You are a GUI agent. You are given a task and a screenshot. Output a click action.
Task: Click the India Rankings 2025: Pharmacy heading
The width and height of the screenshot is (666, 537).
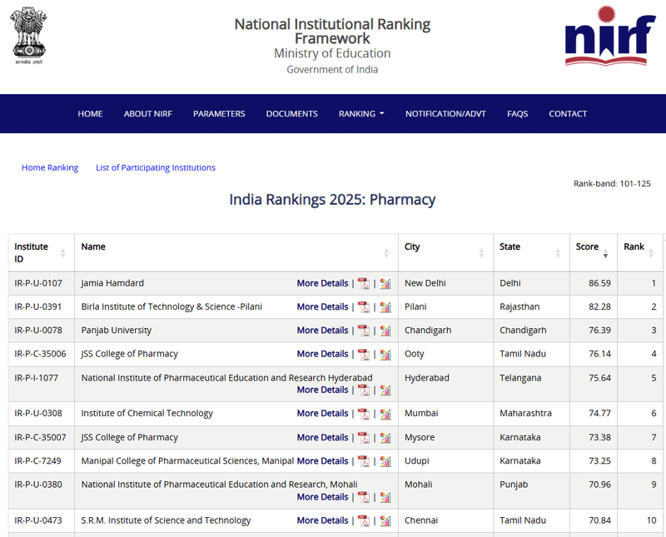click(332, 199)
